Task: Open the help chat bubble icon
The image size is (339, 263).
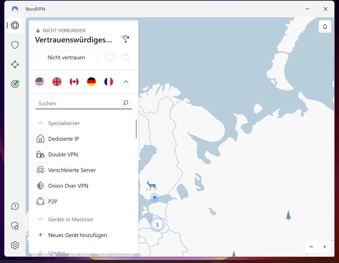Action: [x=15, y=206]
